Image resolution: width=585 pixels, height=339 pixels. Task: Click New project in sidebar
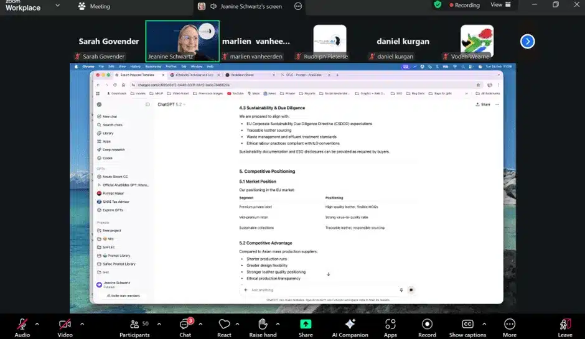[110, 231]
